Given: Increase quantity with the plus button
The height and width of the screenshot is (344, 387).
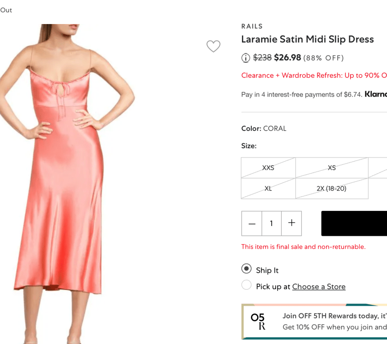Looking at the screenshot, I should click(x=291, y=223).
